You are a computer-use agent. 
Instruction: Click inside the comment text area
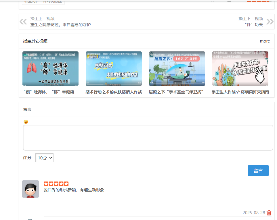[148, 138]
